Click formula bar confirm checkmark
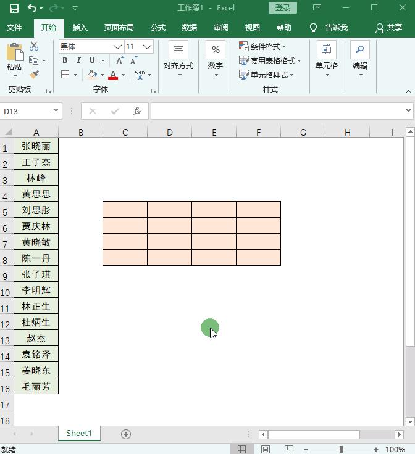415x454 pixels. tap(115, 111)
